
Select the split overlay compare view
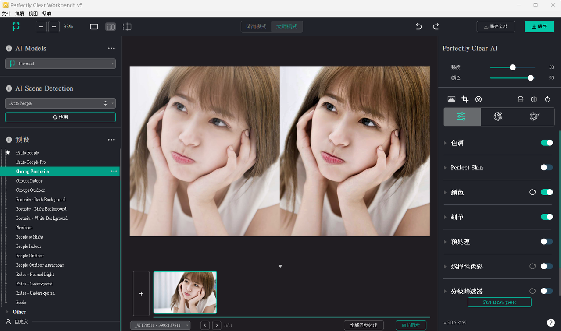pos(127,27)
